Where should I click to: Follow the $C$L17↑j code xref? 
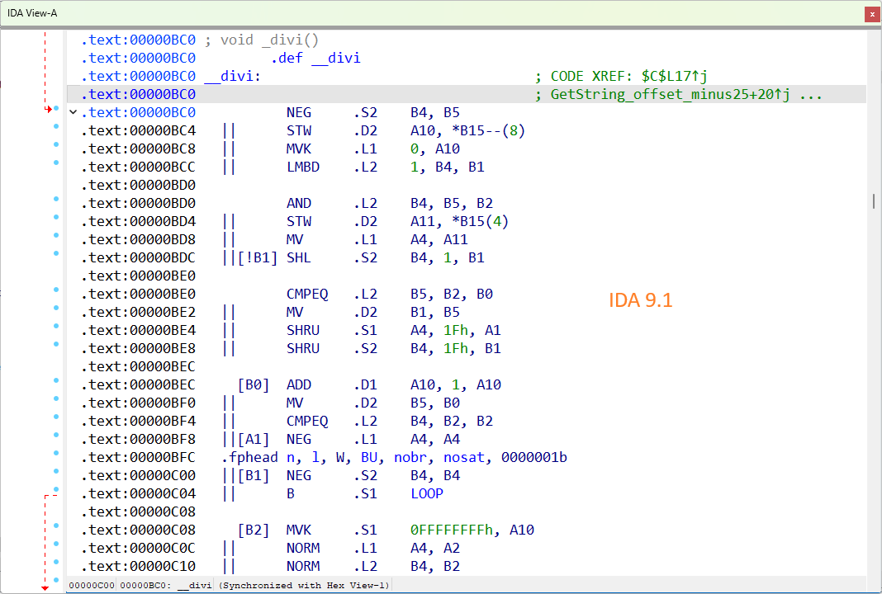point(675,76)
